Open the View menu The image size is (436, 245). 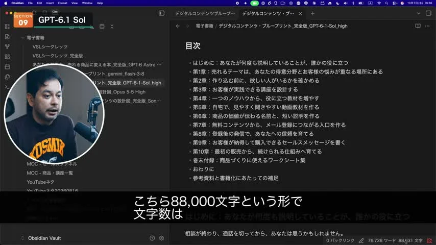(x=75, y=3)
